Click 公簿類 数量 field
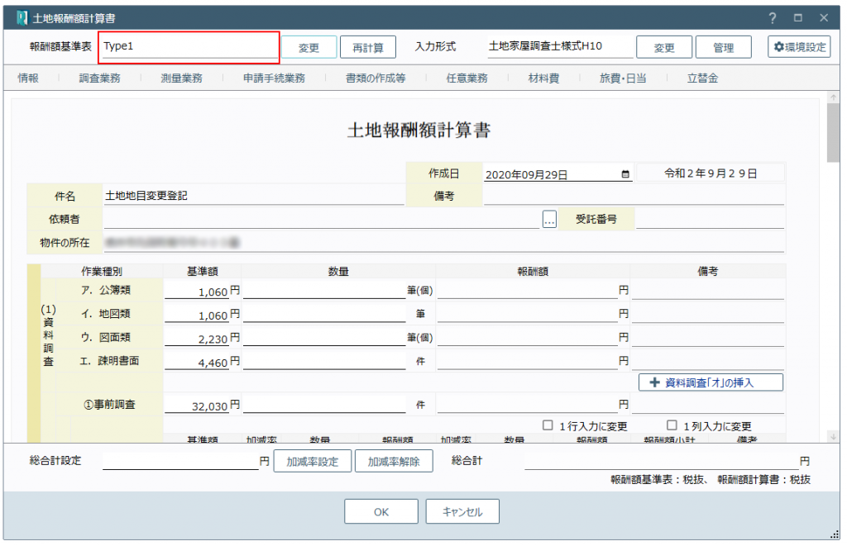Image resolution: width=847 pixels, height=546 pixels. tap(324, 290)
